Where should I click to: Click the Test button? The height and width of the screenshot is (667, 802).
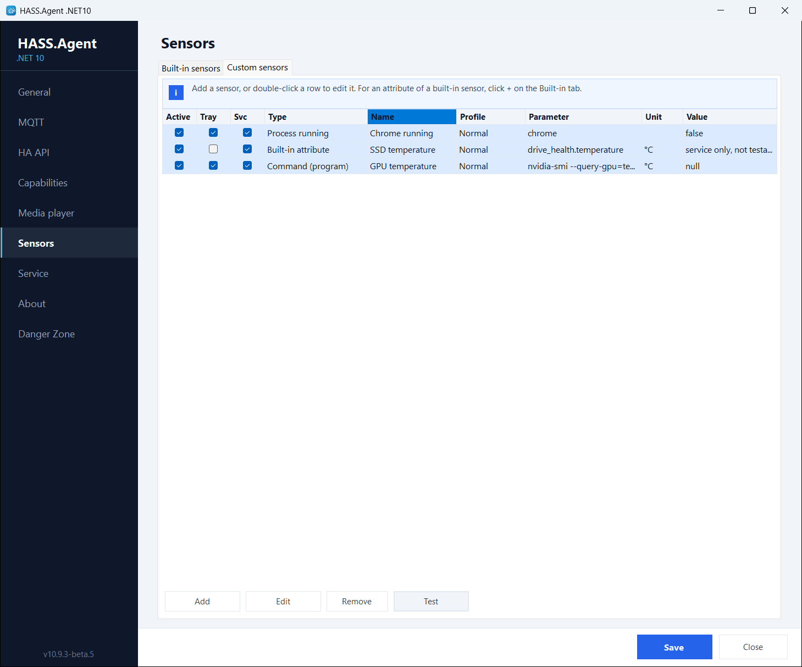431,602
